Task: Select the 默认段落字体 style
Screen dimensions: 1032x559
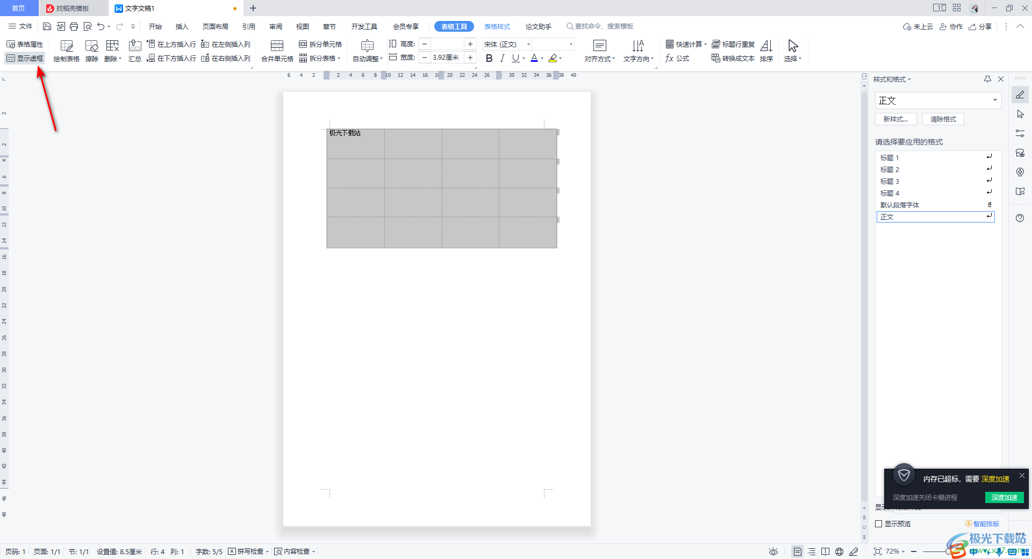Action: [x=935, y=205]
